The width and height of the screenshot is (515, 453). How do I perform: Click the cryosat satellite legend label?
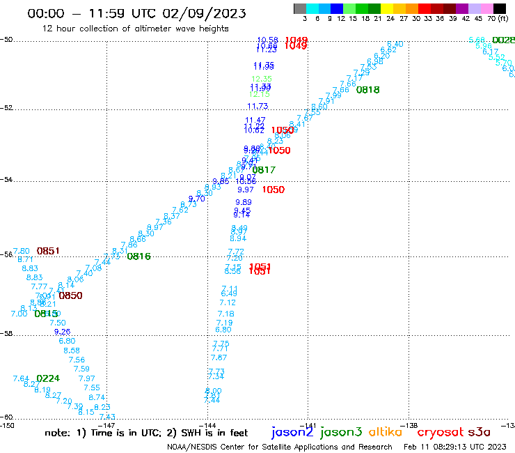pos(440,432)
